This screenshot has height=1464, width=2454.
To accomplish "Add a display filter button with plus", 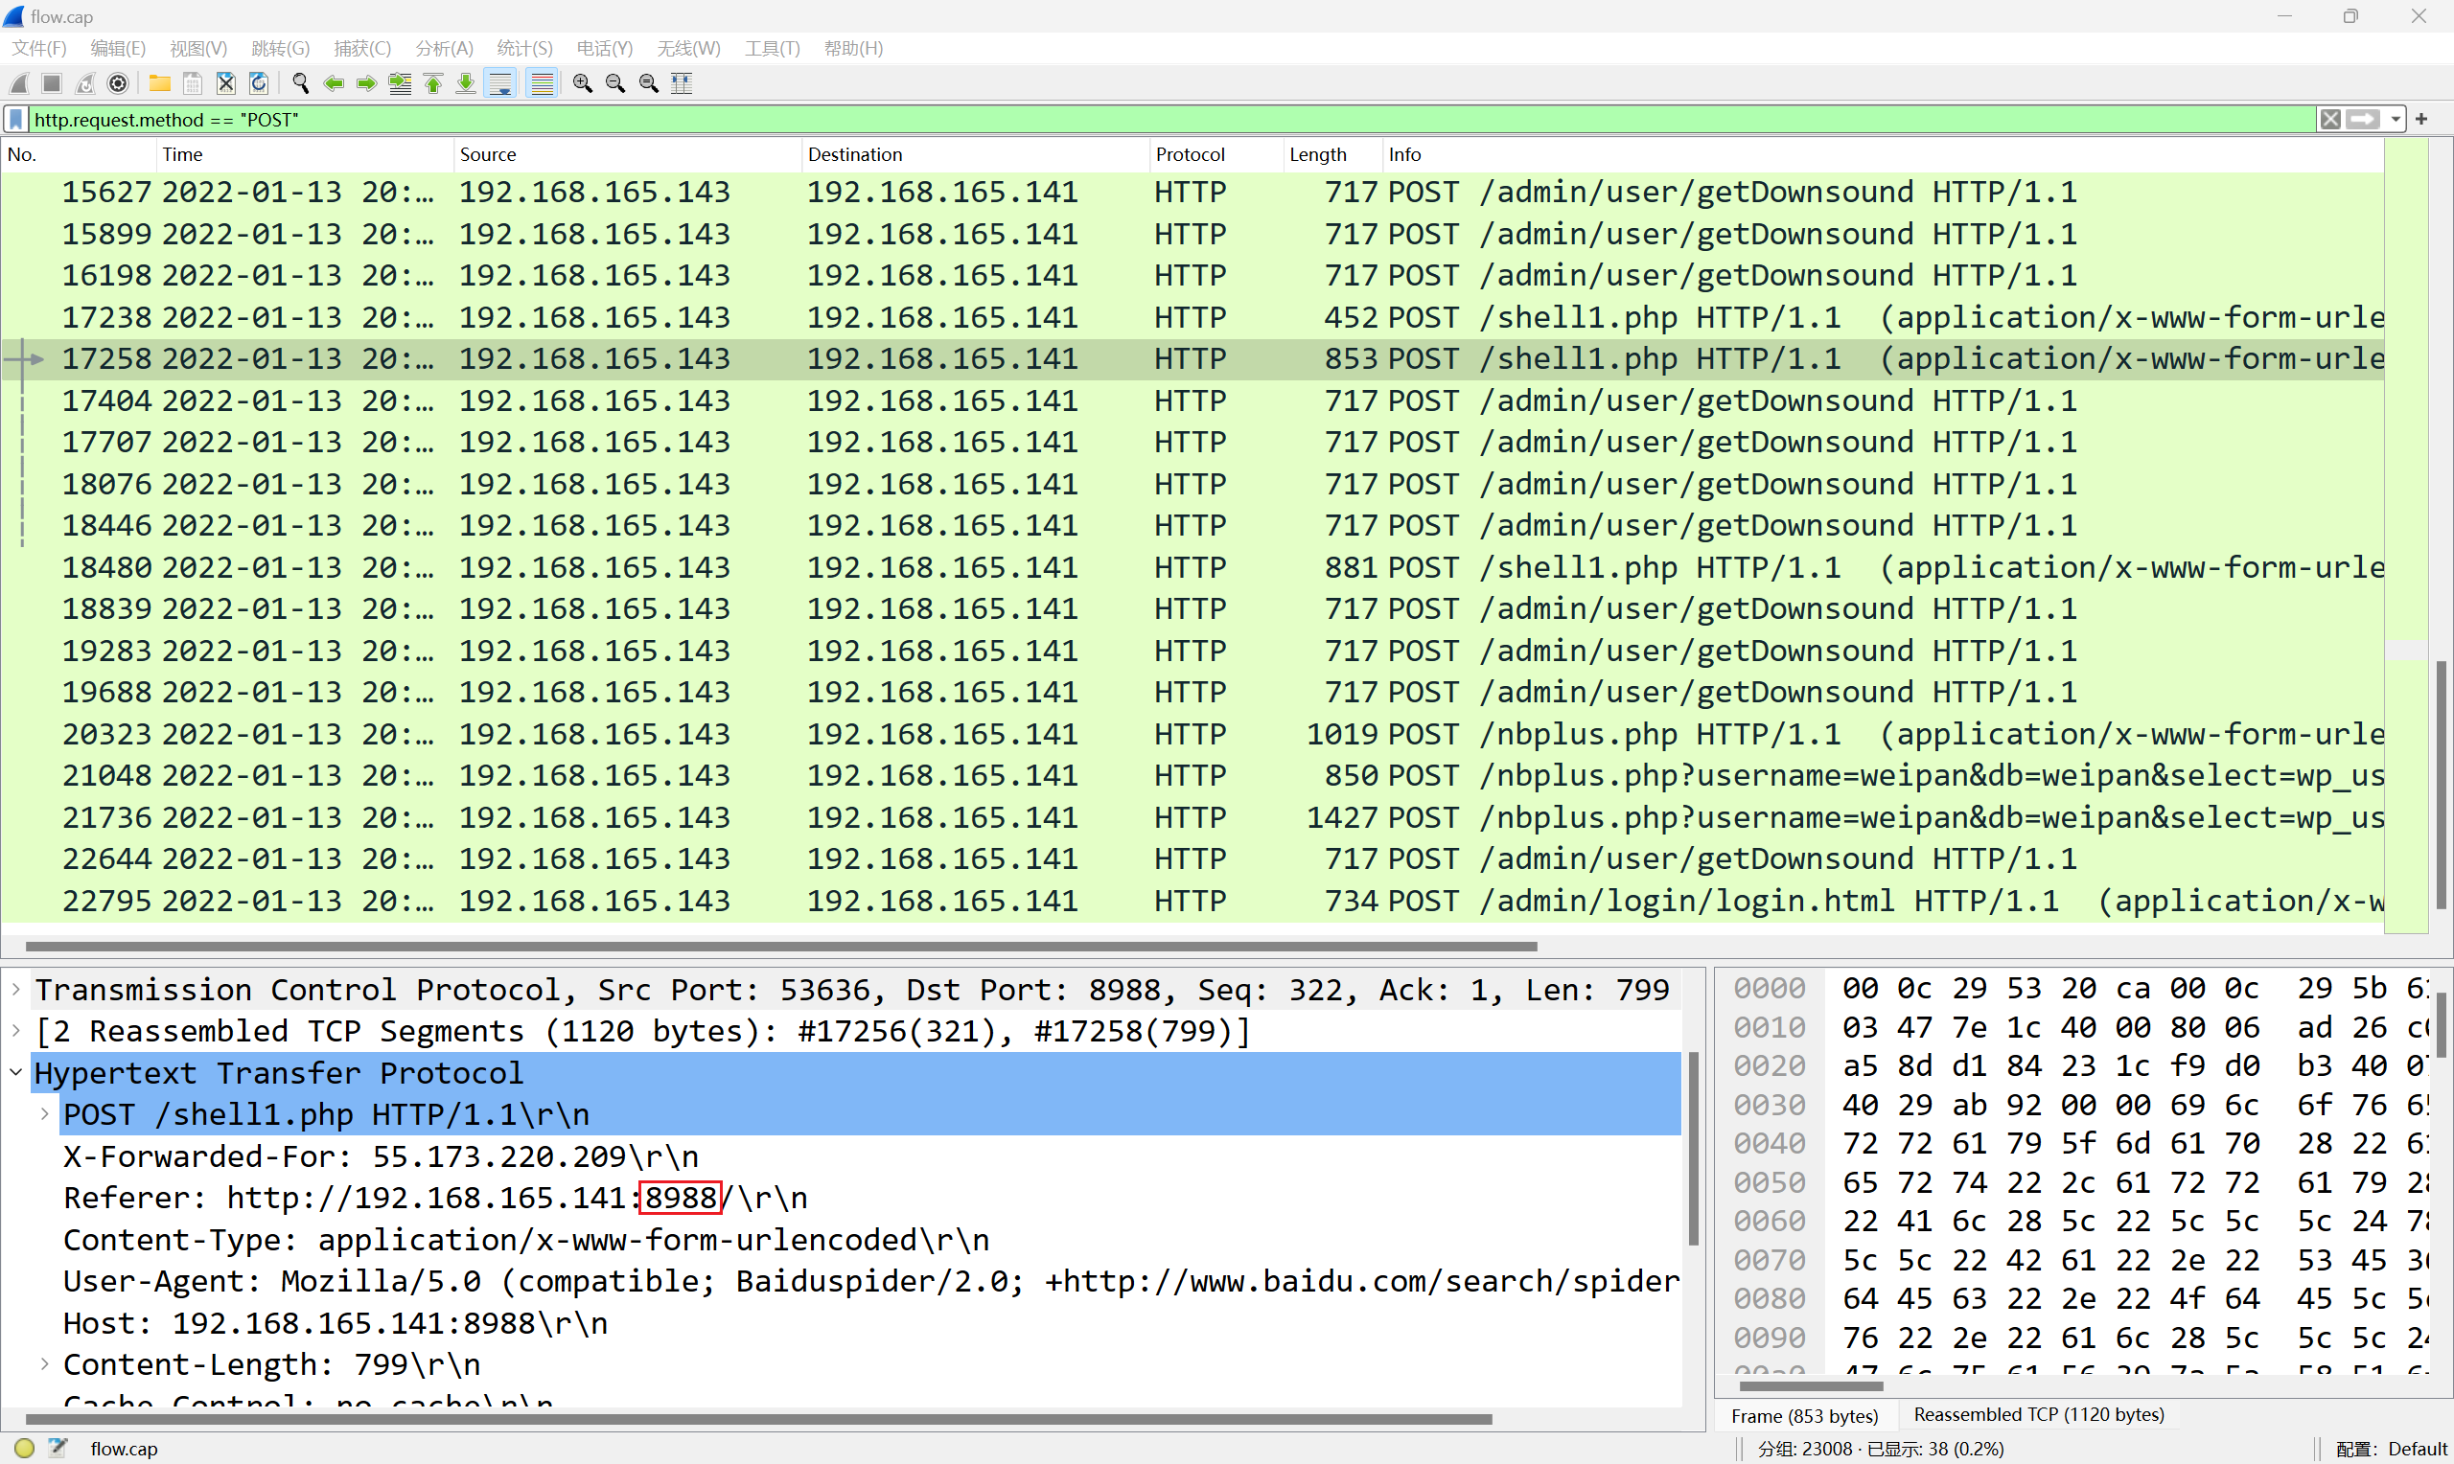I will click(2420, 120).
